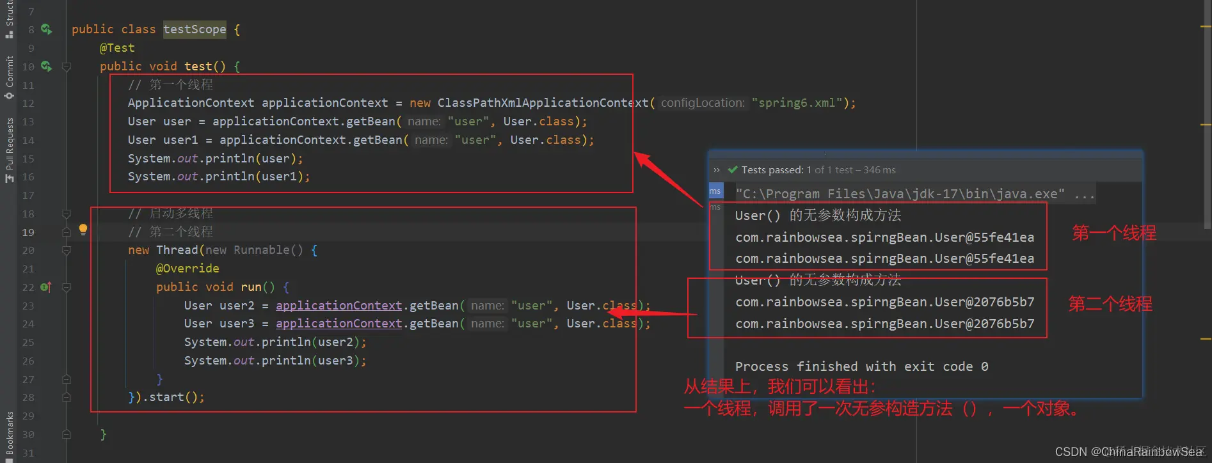The width and height of the screenshot is (1212, 463).
Task: Click the implements-method gutter icon beside run()
Action: click(x=46, y=287)
